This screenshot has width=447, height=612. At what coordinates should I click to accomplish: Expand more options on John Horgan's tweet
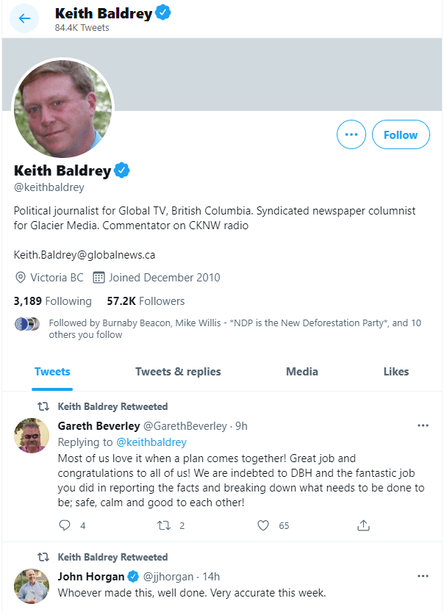pyautogui.click(x=423, y=576)
